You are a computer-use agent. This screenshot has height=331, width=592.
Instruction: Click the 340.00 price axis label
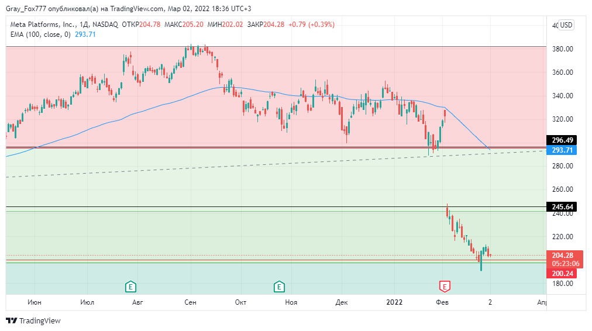coord(563,96)
